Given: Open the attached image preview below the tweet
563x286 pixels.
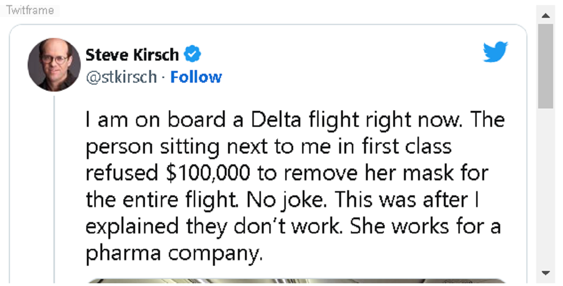Looking at the screenshot, I should (296, 281).
